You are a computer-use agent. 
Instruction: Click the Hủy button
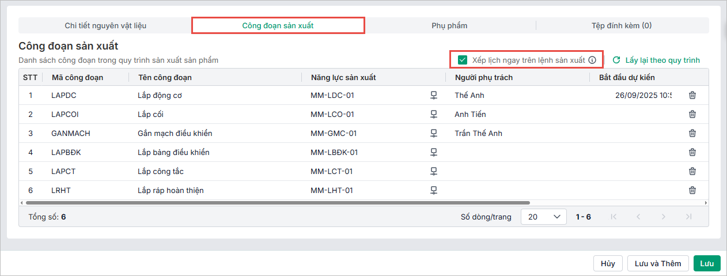coord(608,263)
